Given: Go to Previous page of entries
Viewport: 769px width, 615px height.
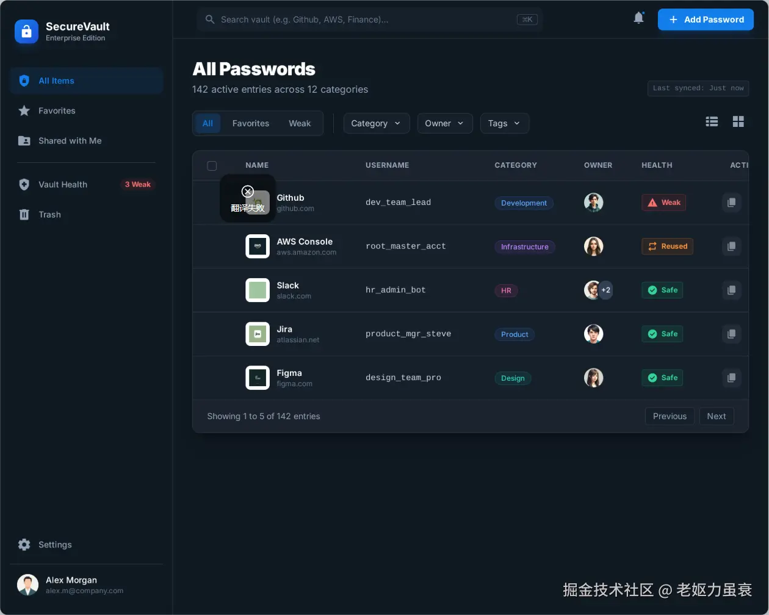Looking at the screenshot, I should (670, 416).
